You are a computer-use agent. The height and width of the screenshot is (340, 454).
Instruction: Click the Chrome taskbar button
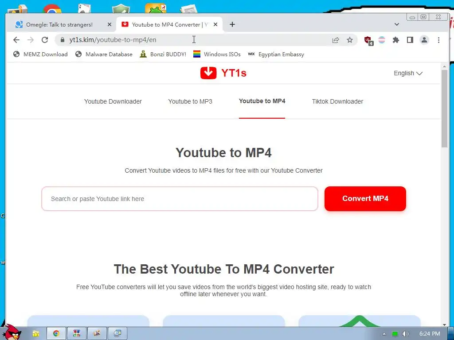click(x=56, y=333)
